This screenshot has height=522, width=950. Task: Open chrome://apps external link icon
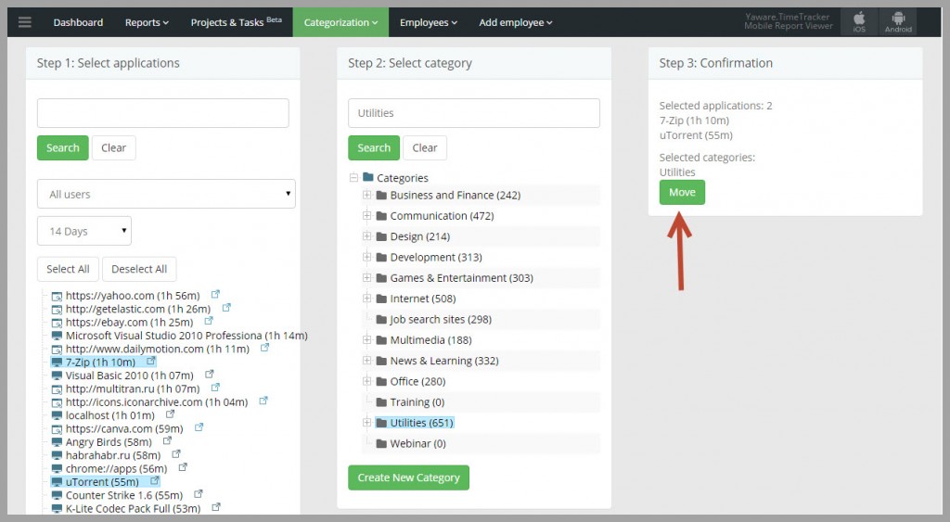tap(183, 467)
